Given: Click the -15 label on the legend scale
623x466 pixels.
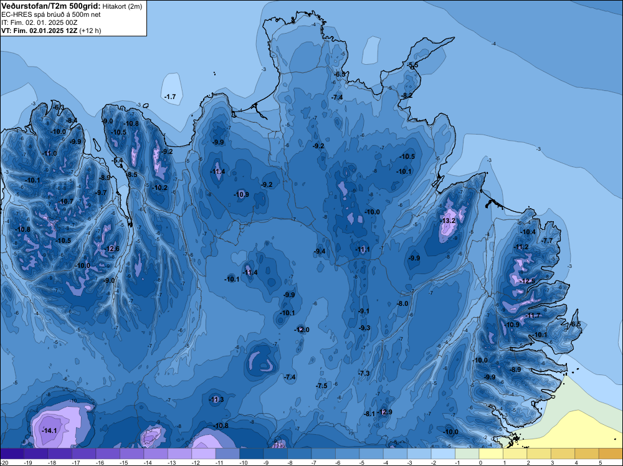Looking at the screenshot, I should [123, 463].
